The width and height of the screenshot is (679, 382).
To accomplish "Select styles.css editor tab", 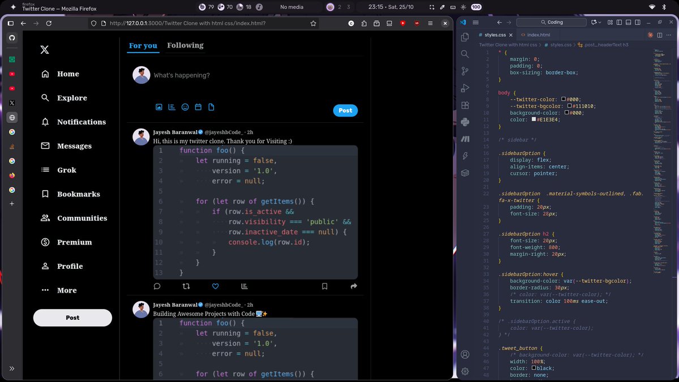I will [495, 35].
